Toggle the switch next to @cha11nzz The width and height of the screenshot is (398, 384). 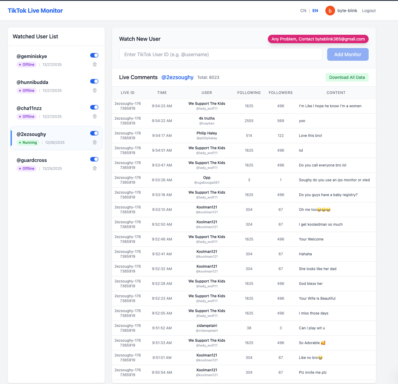coord(94,107)
